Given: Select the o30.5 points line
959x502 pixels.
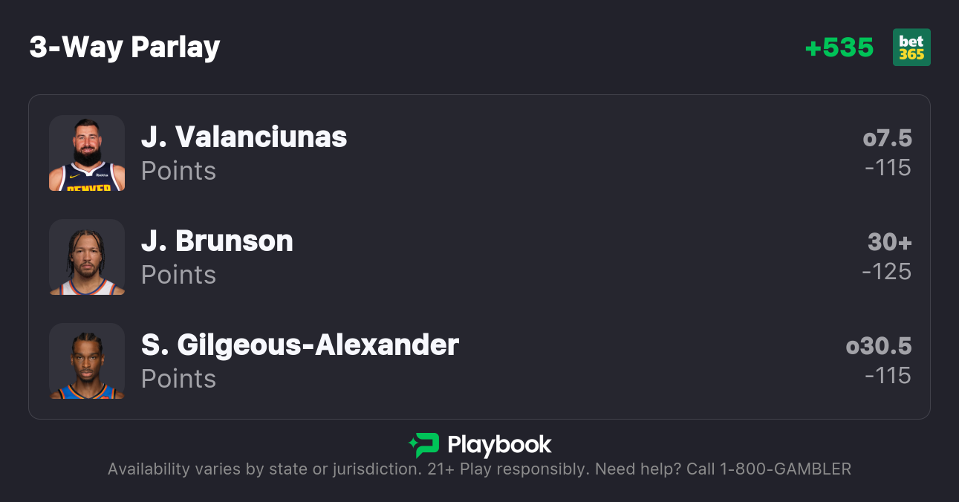Looking at the screenshot, I should (879, 346).
